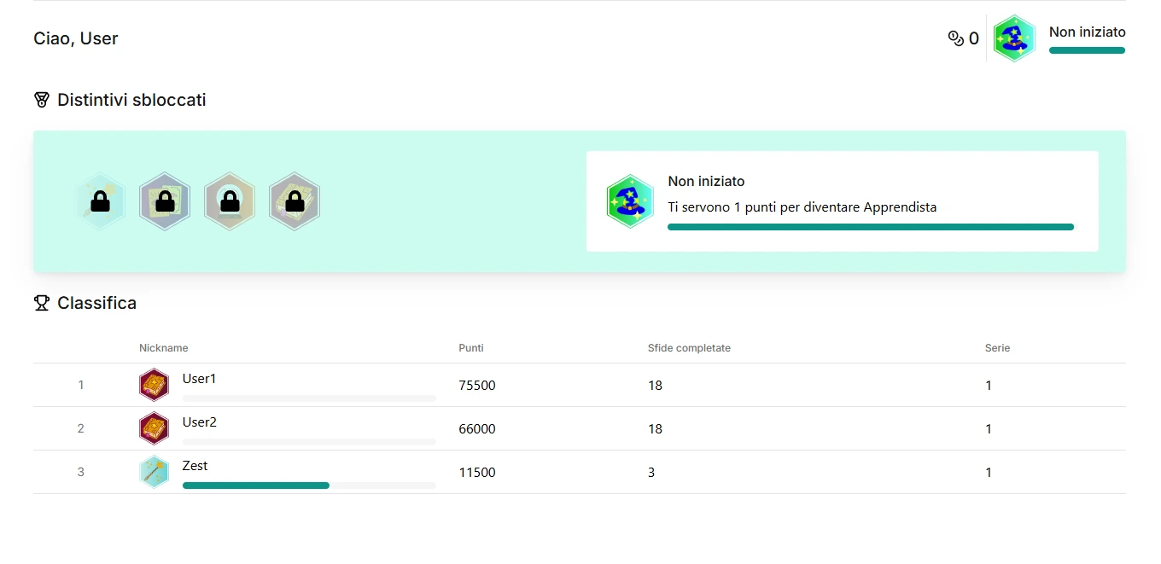Sort leaderboard by the Punti column
Image resolution: width=1161 pixels, height=564 pixels.
[x=471, y=348]
